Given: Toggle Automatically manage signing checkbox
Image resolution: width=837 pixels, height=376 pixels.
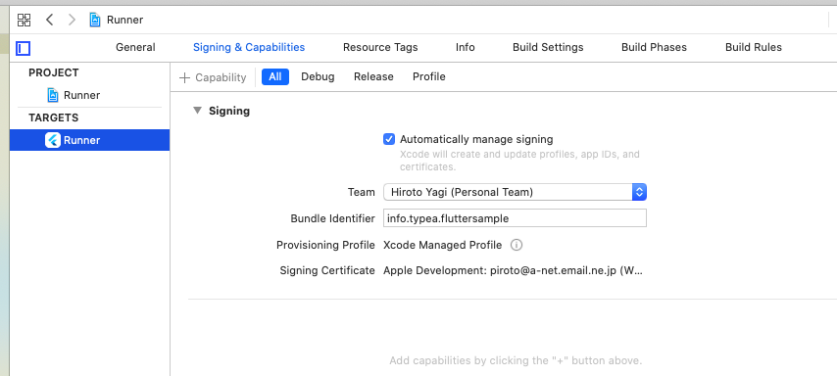Looking at the screenshot, I should 389,140.
